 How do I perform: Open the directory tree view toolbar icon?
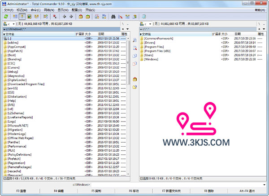37,17
